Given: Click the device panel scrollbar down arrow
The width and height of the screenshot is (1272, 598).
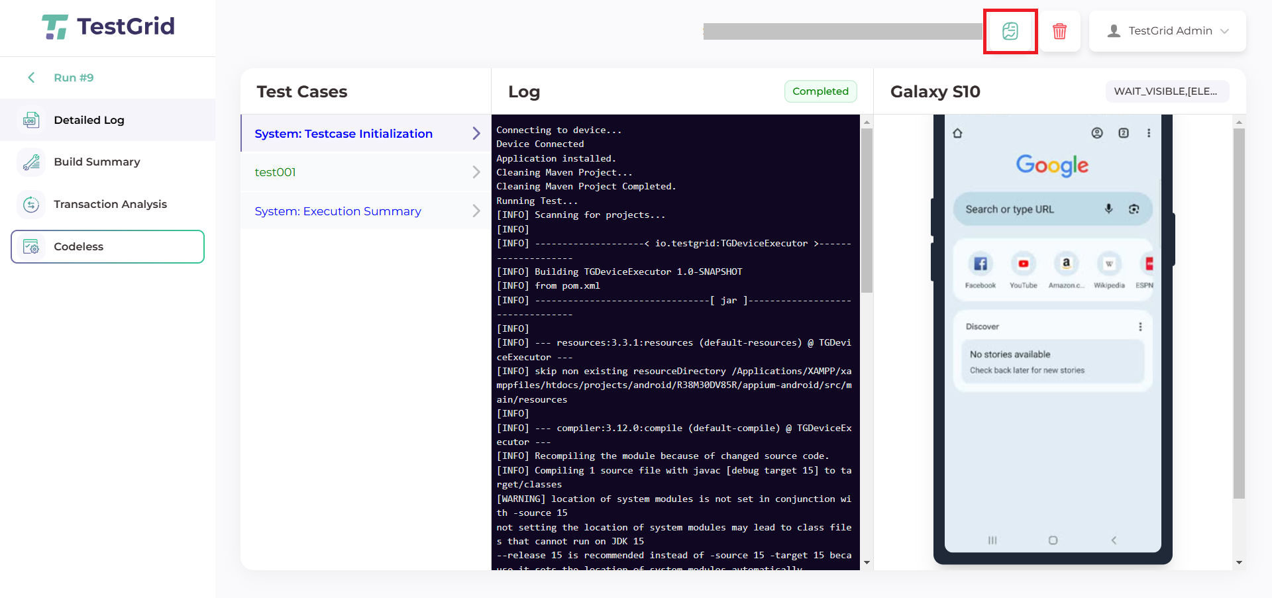Looking at the screenshot, I should pos(1239,563).
